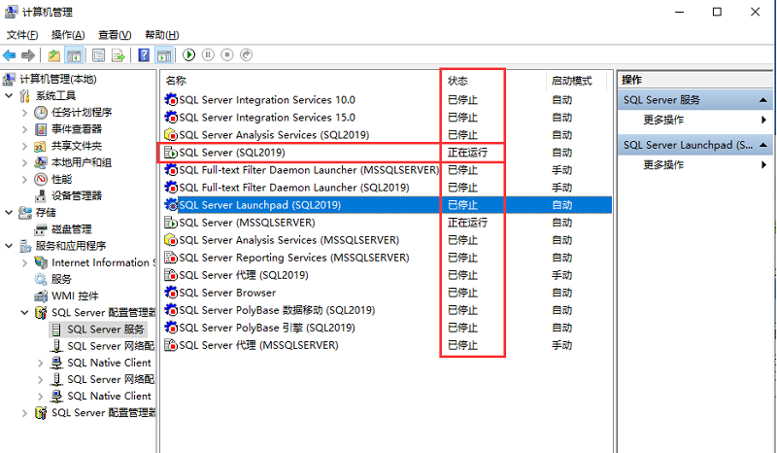Image resolution: width=777 pixels, height=453 pixels.
Task: Click the WMI 控件 icon
Action: (41, 296)
